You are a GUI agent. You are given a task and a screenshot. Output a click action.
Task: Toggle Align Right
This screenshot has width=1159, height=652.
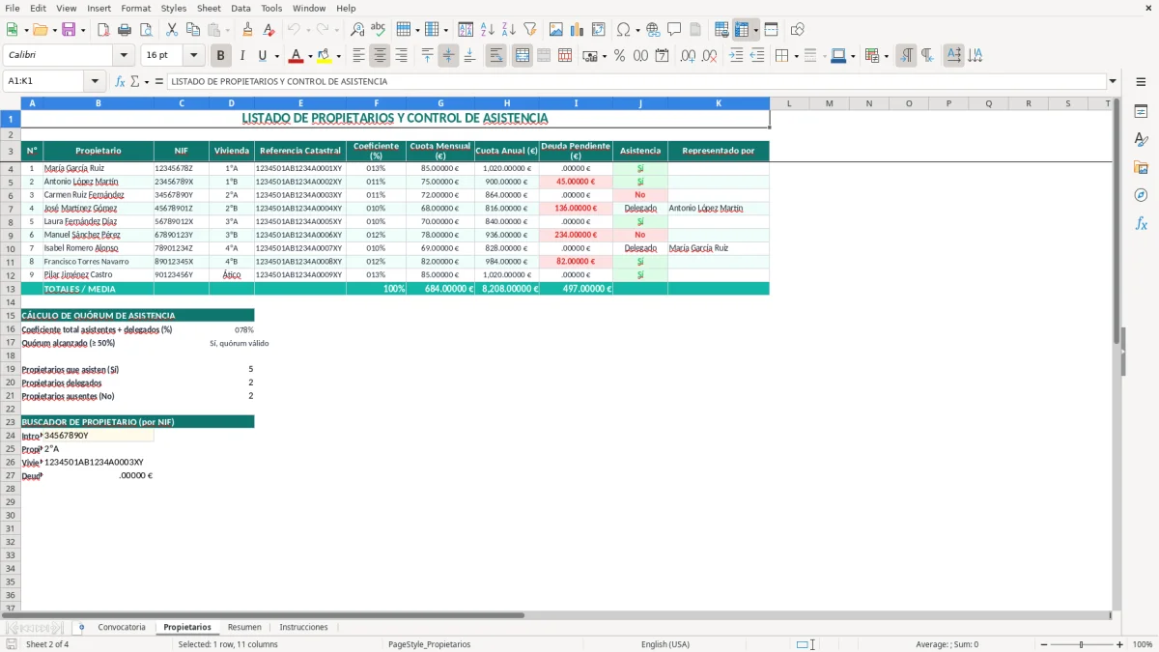pyautogui.click(x=401, y=56)
